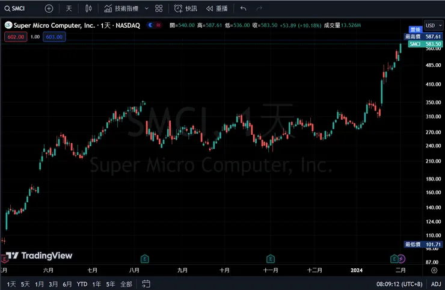Select the 1年 time range
This screenshot has height=290, width=445.
[96, 284]
